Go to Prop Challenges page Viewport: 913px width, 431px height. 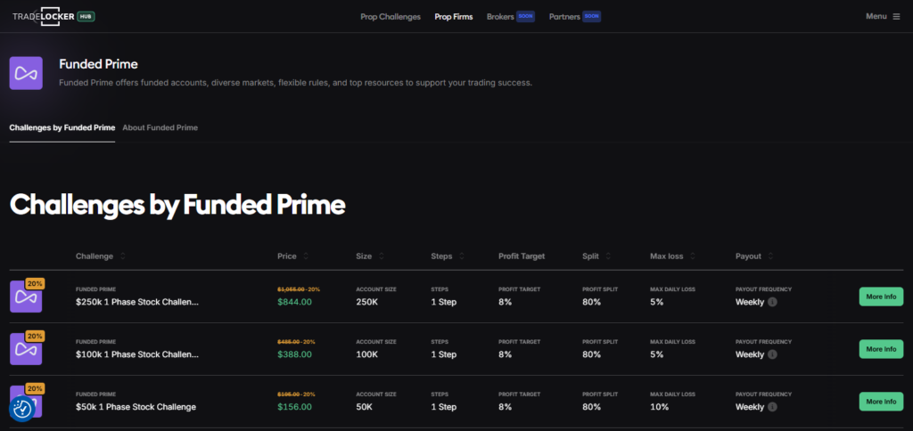pos(390,16)
